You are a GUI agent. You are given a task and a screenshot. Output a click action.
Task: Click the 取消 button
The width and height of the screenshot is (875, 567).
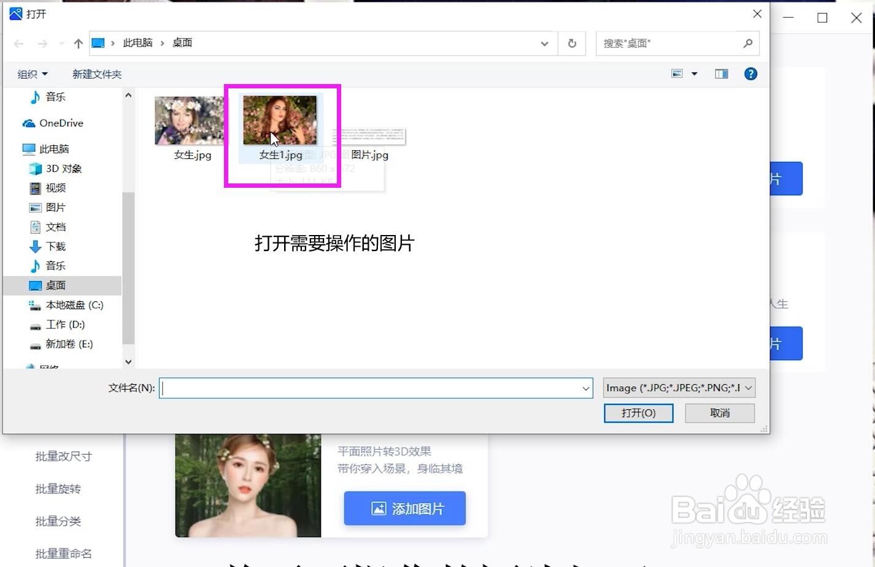point(720,413)
